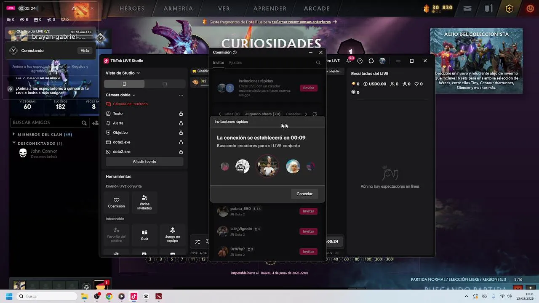Click the Dota 2 power quit icon
The height and width of the screenshot is (303, 539).
click(x=530, y=8)
